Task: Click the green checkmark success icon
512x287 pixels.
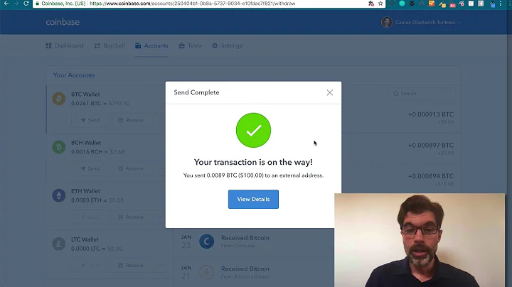Action: [x=253, y=130]
